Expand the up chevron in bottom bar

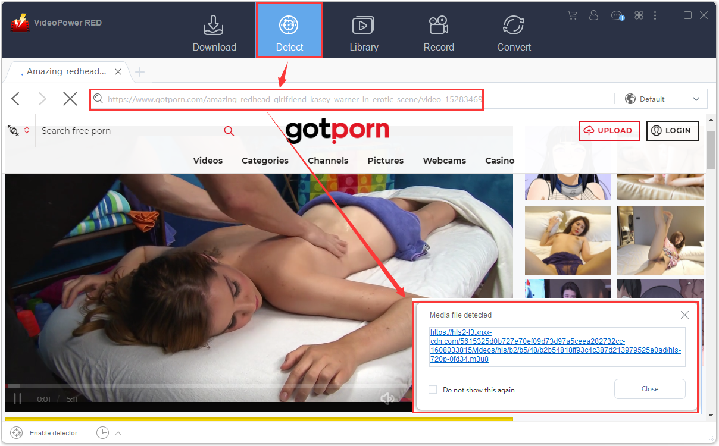click(118, 432)
